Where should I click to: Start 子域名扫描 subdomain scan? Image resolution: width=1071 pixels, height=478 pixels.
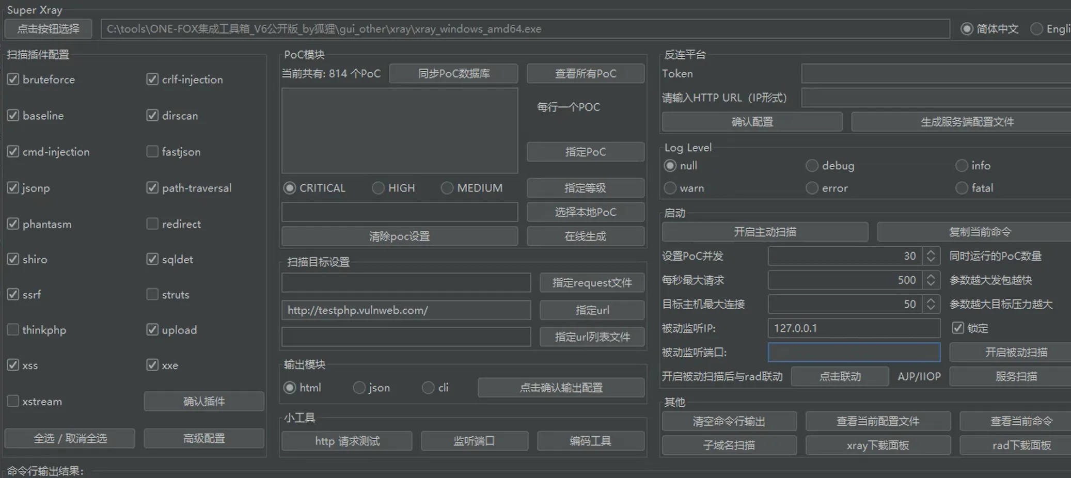pos(729,445)
